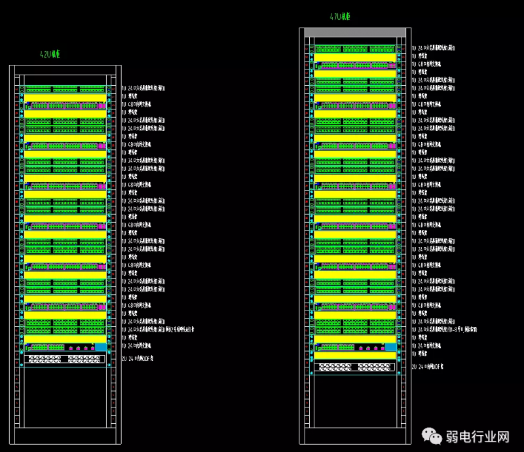
Task: Click the cyan block on the 47U rack's bottom switch
Action: coord(390,347)
